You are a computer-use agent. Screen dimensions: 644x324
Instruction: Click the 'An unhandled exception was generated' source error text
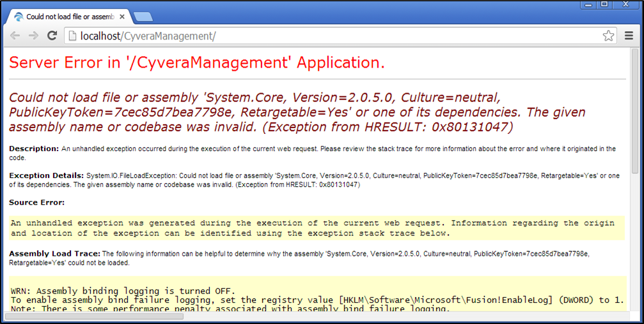[313, 228]
